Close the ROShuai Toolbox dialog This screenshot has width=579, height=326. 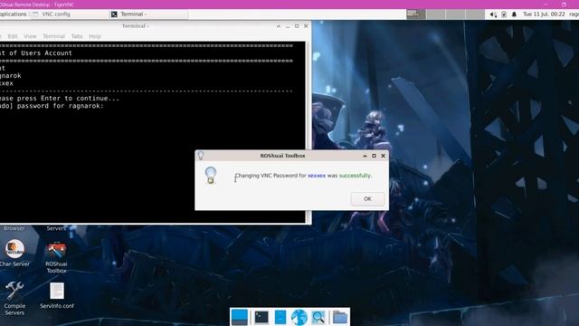click(383, 156)
